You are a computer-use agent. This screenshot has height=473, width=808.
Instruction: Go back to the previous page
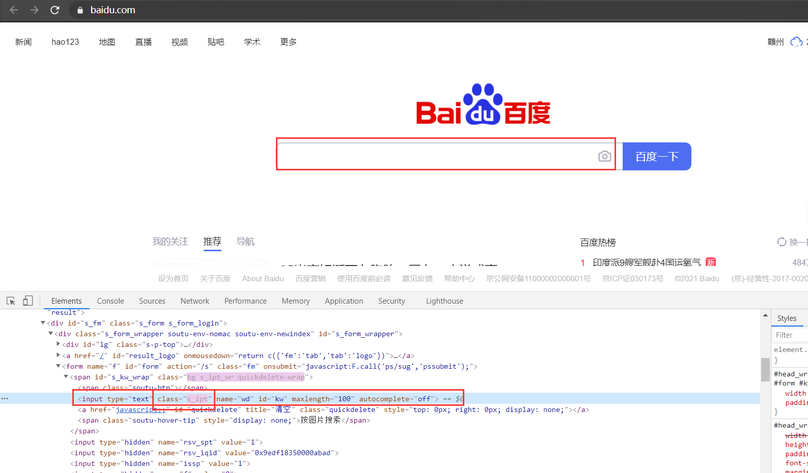point(14,10)
